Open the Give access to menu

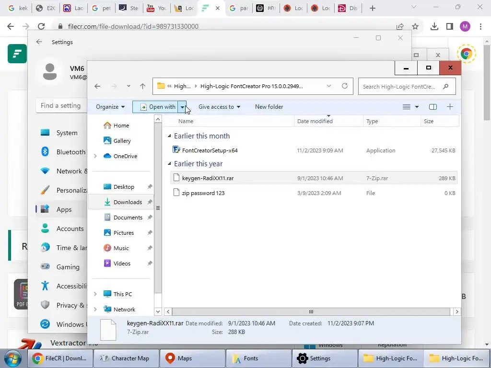219,107
